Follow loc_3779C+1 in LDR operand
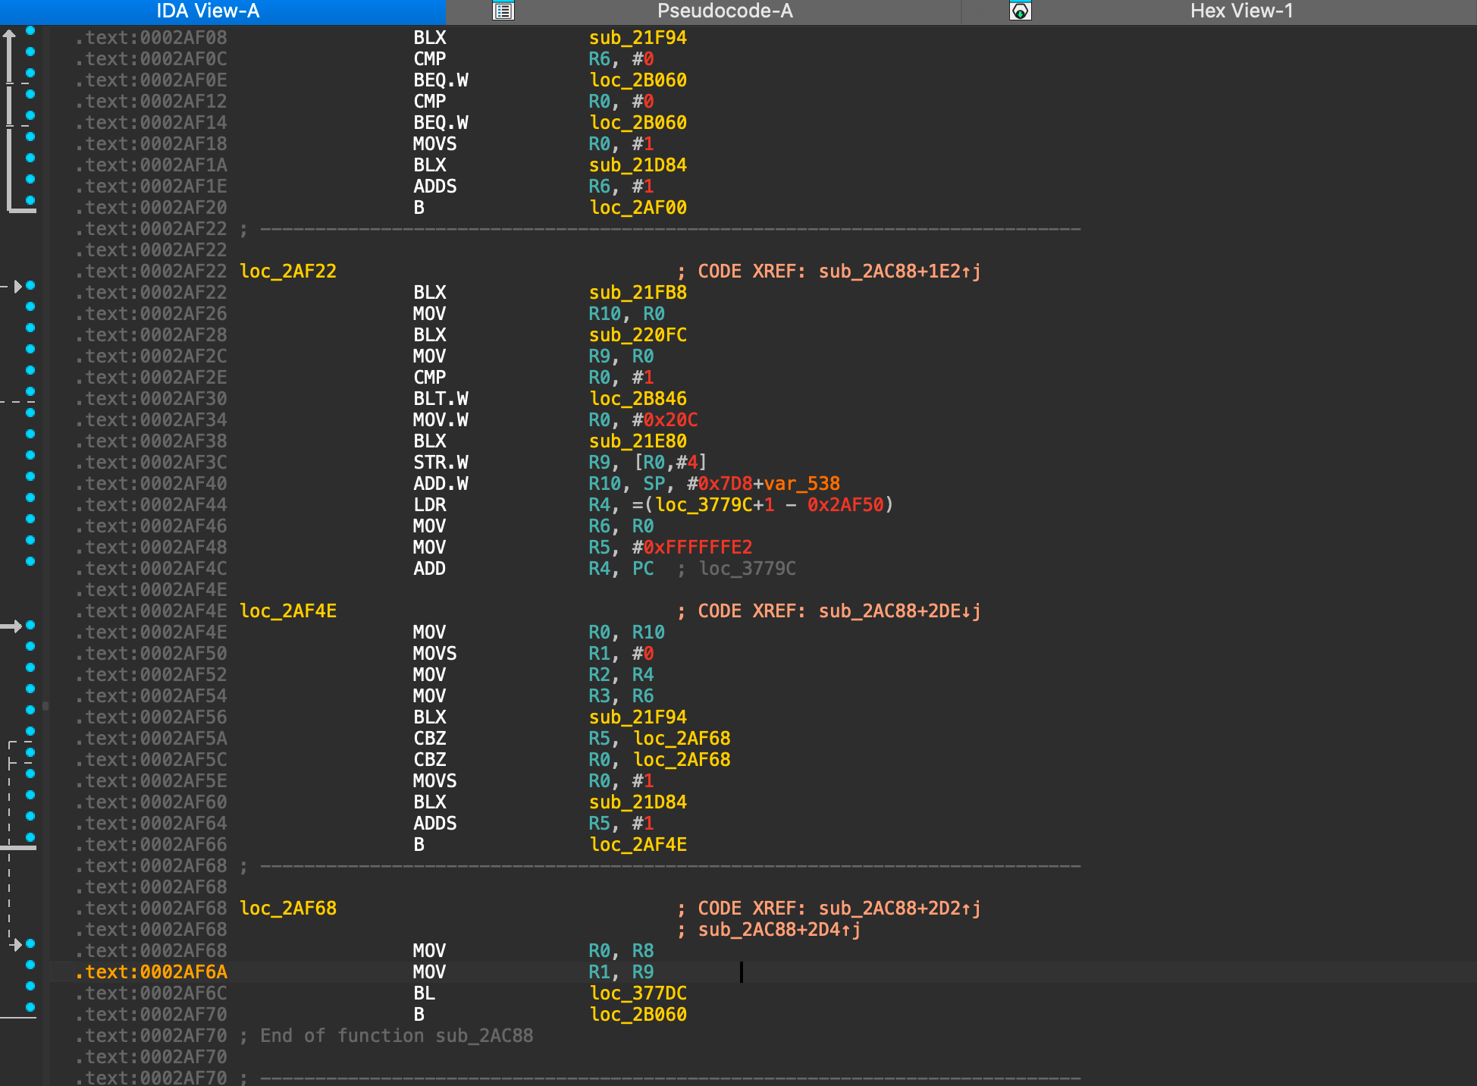1477x1086 pixels. point(715,504)
